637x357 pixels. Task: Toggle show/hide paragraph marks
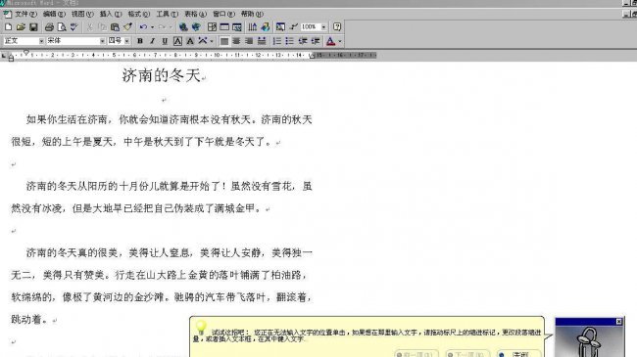(293, 27)
